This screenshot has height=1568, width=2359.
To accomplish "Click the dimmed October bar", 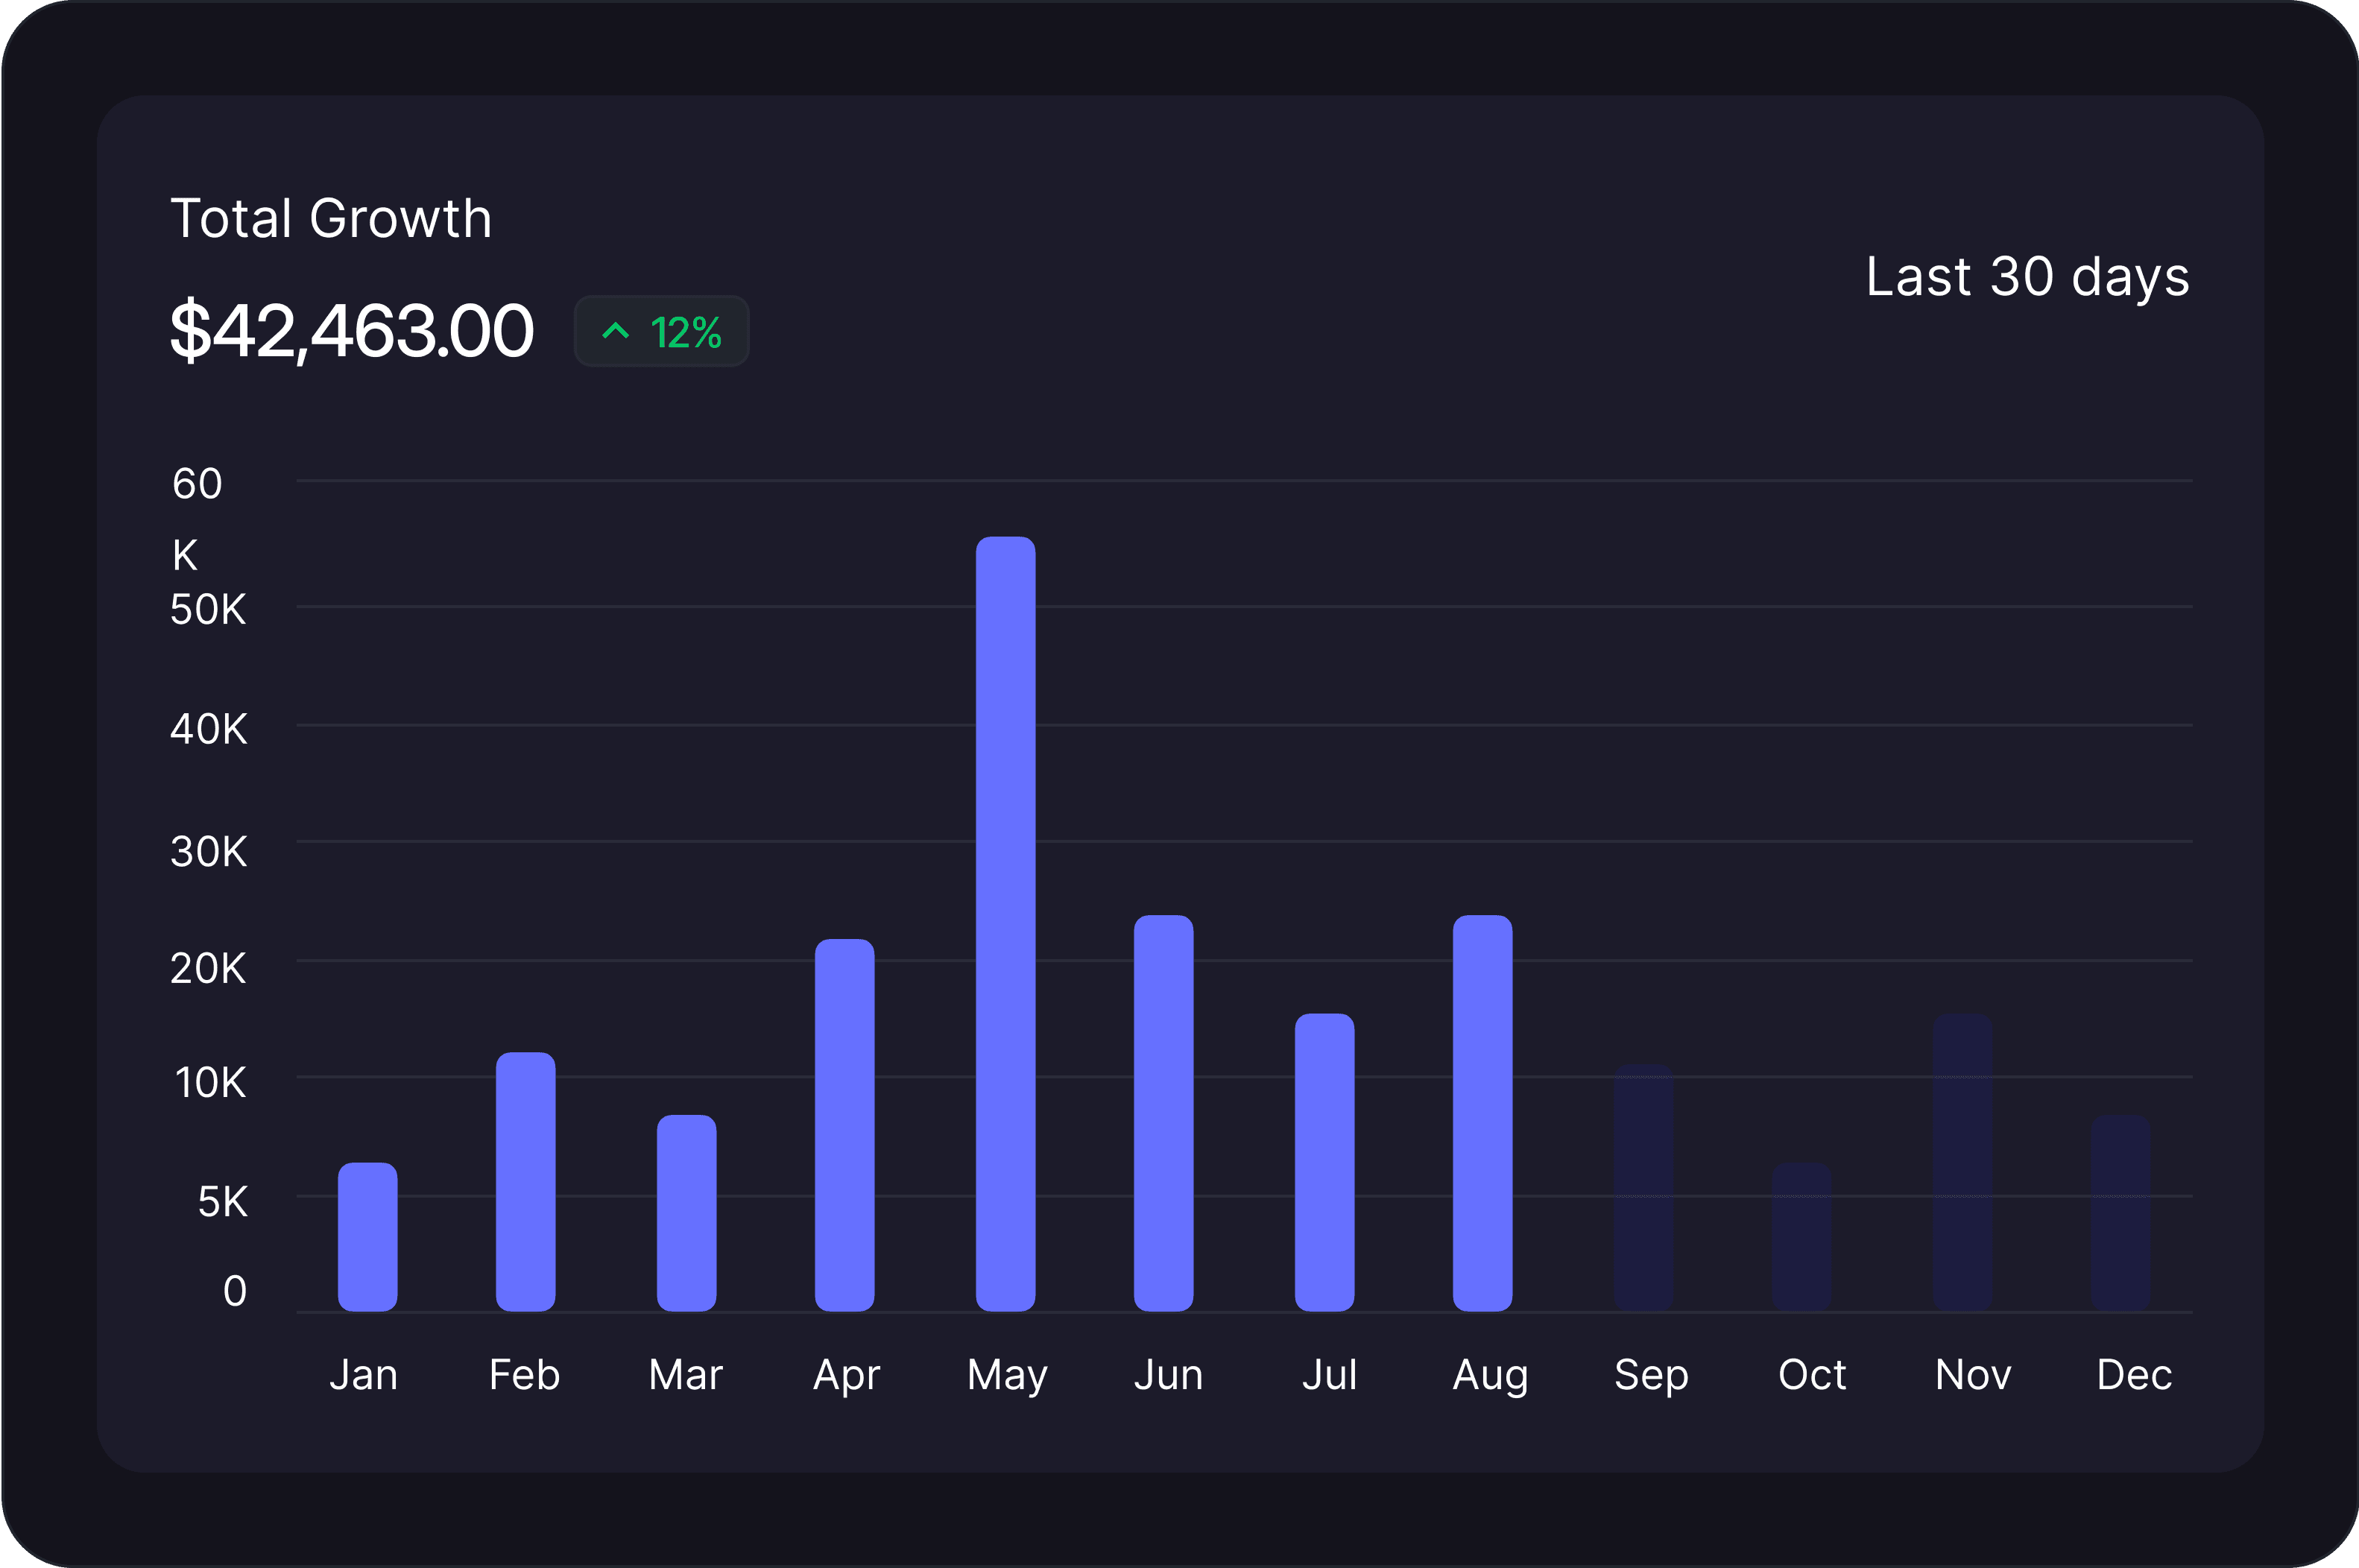I will pos(1801,1237).
